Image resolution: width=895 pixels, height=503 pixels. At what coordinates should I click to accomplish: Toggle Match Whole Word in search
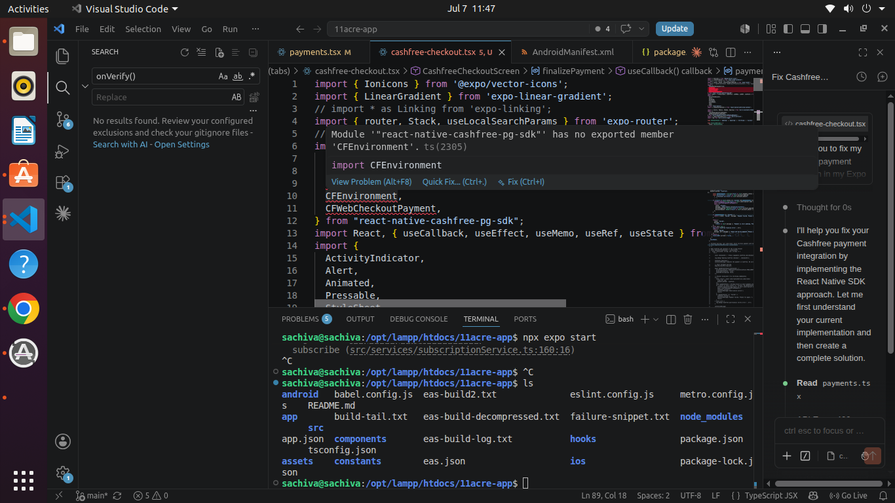(238, 77)
